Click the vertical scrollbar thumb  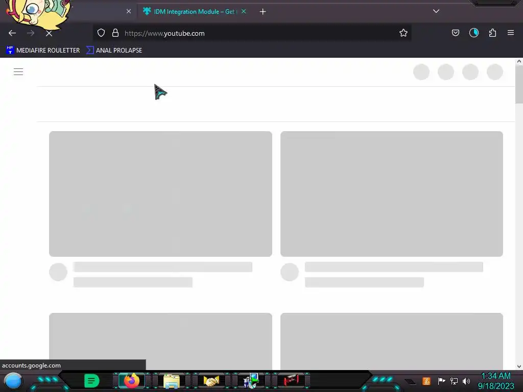coord(519,84)
